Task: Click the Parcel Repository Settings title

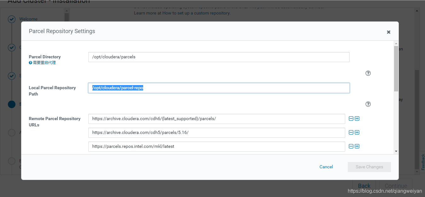Action: click(62, 31)
